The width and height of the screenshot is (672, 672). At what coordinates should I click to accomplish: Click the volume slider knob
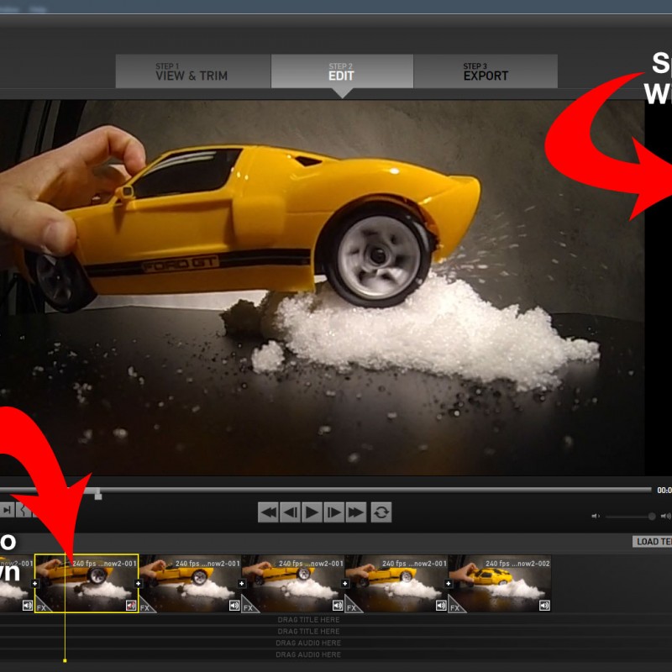[x=652, y=516]
